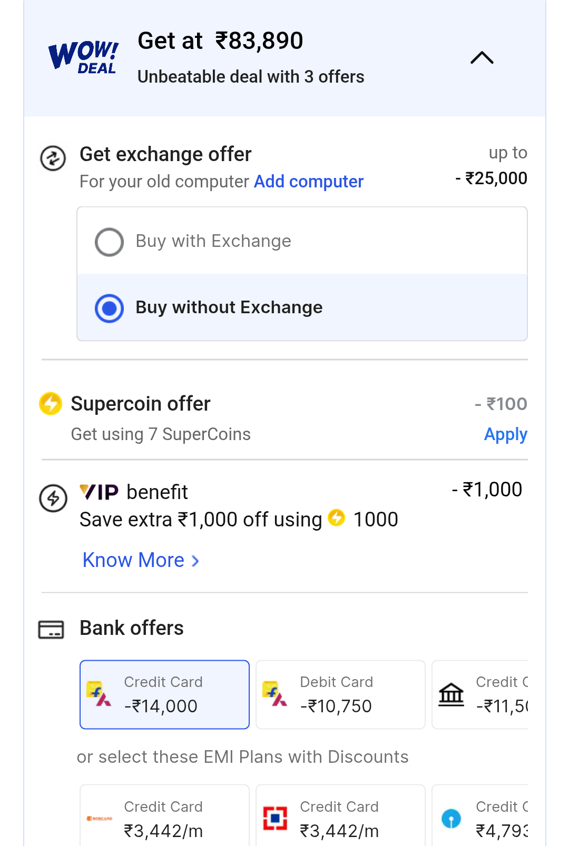The width and height of the screenshot is (569, 846).
Task: Select the BOBCARD Credit Card EMI plan
Action: (164, 818)
